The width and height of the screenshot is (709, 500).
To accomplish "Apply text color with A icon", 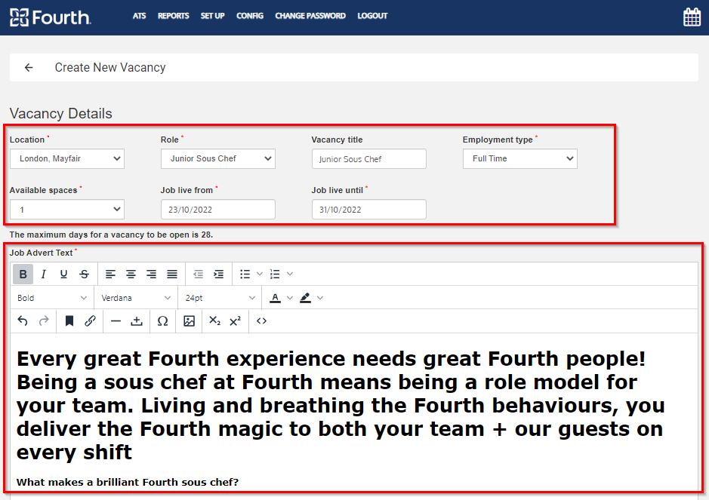I will (x=275, y=298).
